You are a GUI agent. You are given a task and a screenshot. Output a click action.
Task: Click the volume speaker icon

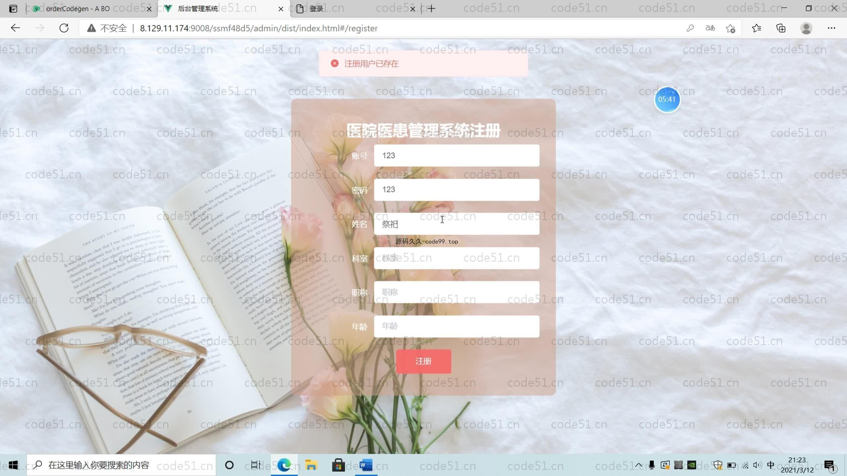(757, 465)
